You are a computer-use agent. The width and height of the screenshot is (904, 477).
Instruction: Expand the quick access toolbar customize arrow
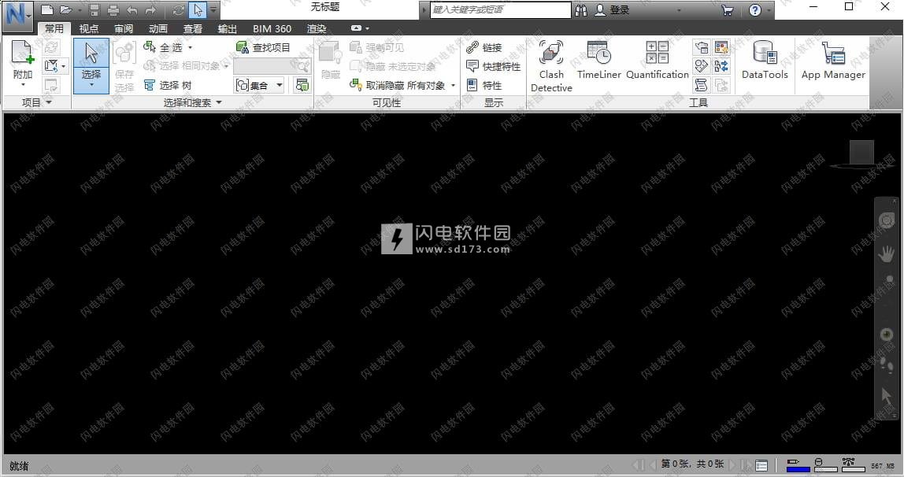pos(213,9)
